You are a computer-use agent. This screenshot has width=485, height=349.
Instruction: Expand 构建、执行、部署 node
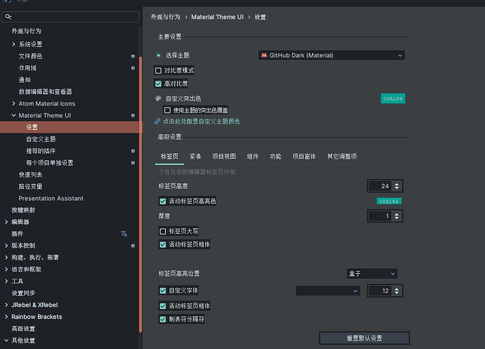[x=6, y=258]
